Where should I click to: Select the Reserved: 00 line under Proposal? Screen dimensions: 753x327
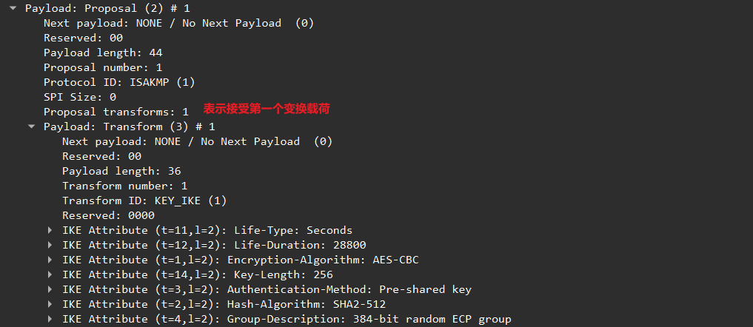coord(83,38)
